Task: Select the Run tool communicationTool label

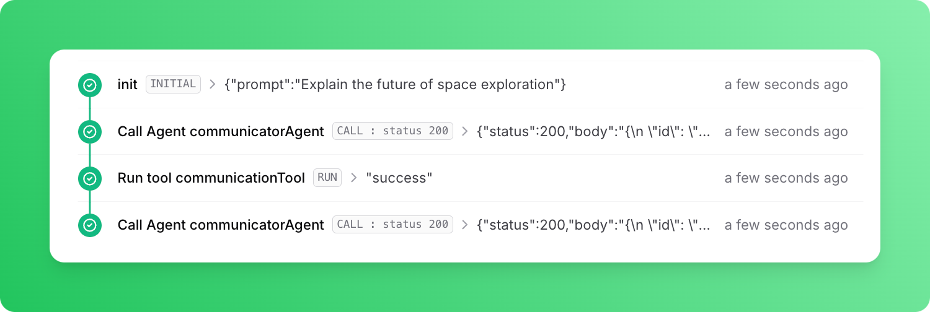Action: (x=211, y=178)
